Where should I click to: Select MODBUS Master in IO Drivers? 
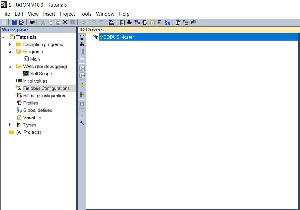click(x=117, y=37)
